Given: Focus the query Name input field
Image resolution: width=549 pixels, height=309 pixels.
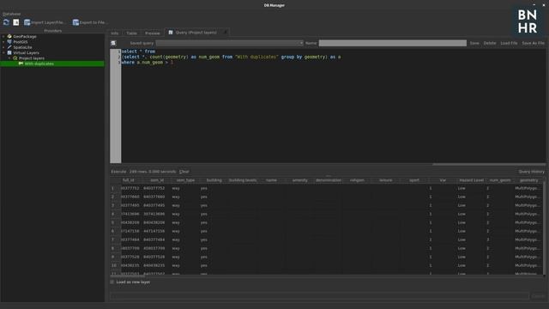Looking at the screenshot, I should click(393, 43).
